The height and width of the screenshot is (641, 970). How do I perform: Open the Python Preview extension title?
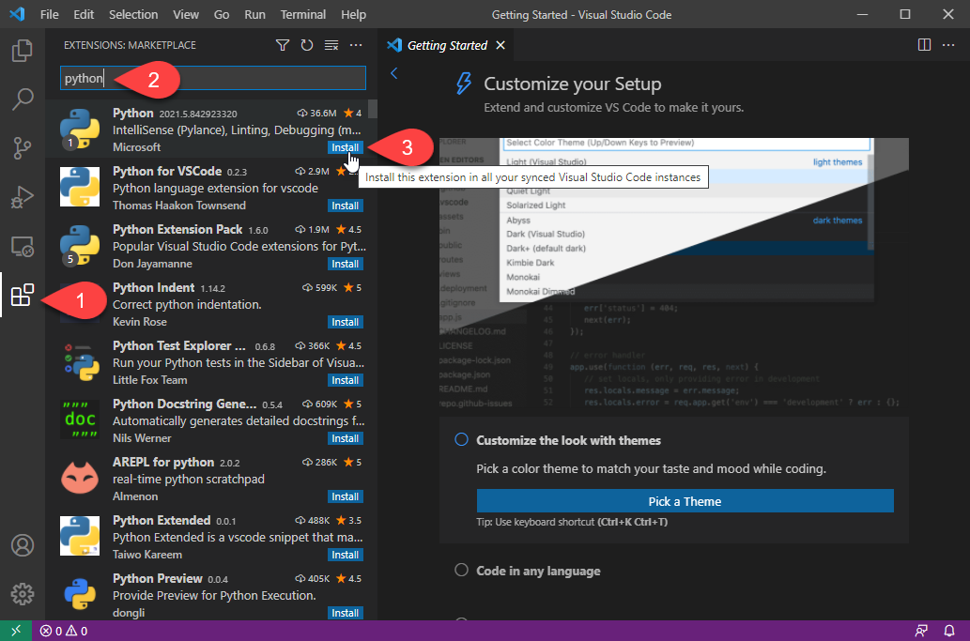157,578
